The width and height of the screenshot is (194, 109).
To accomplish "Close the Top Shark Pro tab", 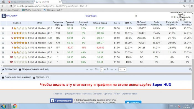I will tap(60, 2).
